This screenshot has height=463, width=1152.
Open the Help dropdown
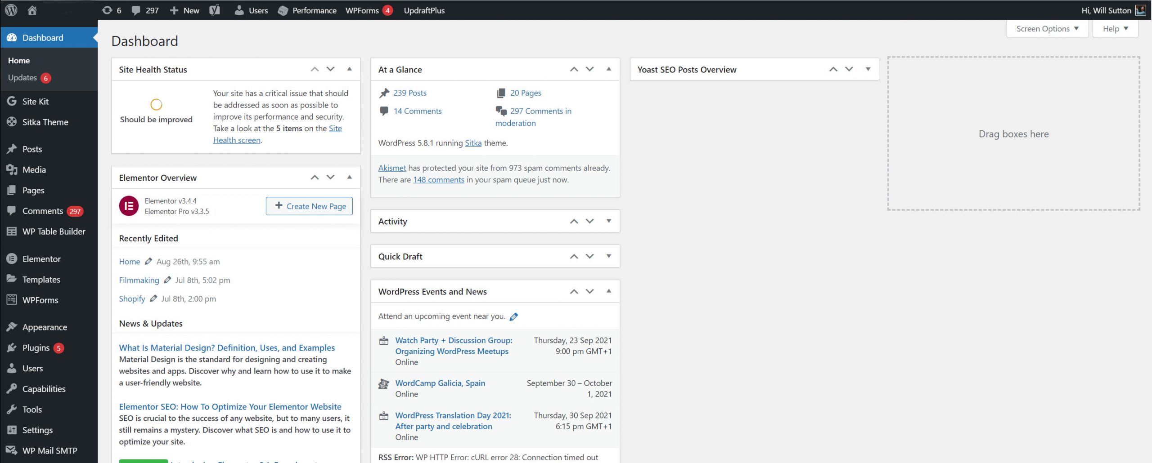(1115, 29)
